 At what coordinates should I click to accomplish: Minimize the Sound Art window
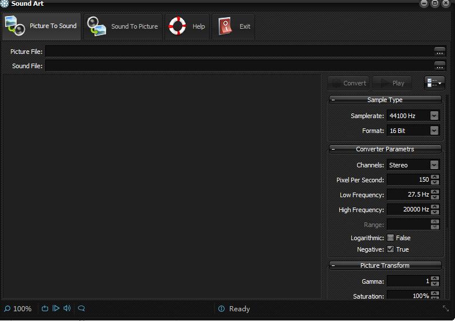(x=424, y=3)
